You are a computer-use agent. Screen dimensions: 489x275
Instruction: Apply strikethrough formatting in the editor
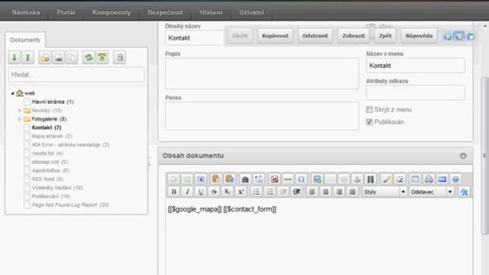point(214,192)
